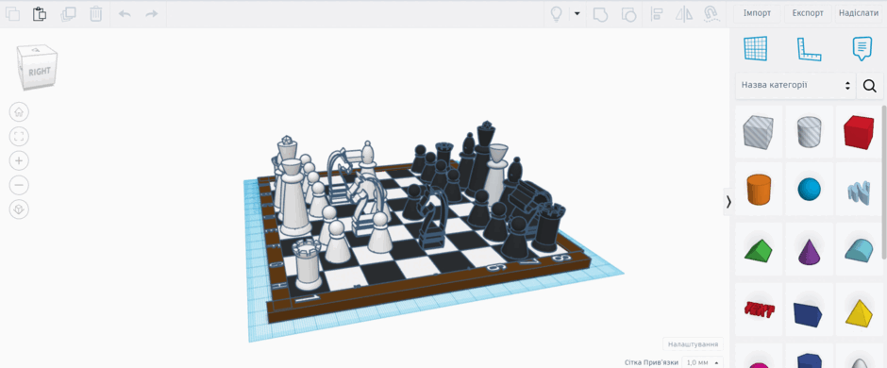Click the Mirror flip icon
This screenshot has height=368, width=887.
[x=685, y=13]
